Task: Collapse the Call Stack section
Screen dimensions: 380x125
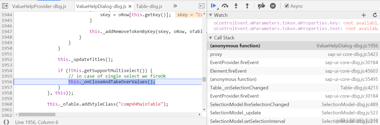Action: click(210, 38)
